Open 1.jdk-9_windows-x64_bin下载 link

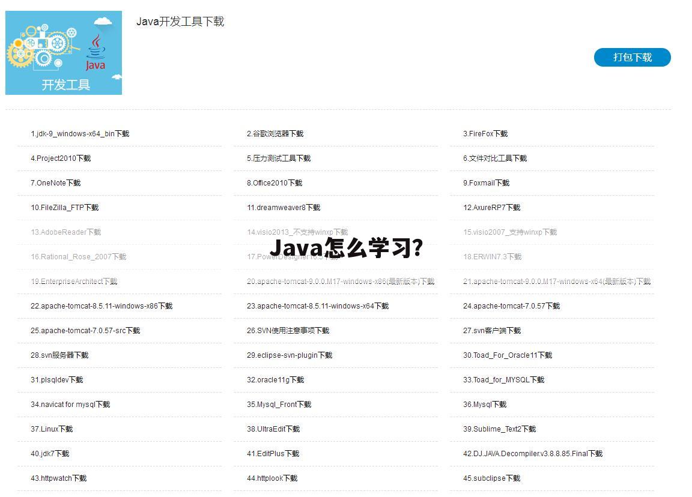coord(80,134)
